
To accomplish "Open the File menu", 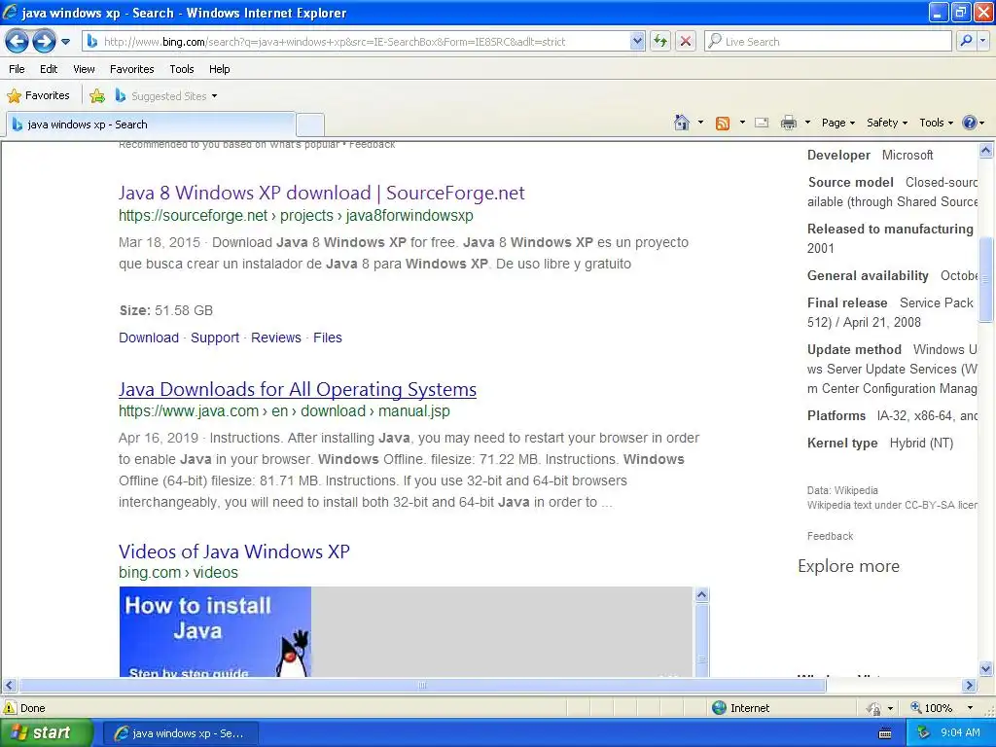I will click(17, 69).
